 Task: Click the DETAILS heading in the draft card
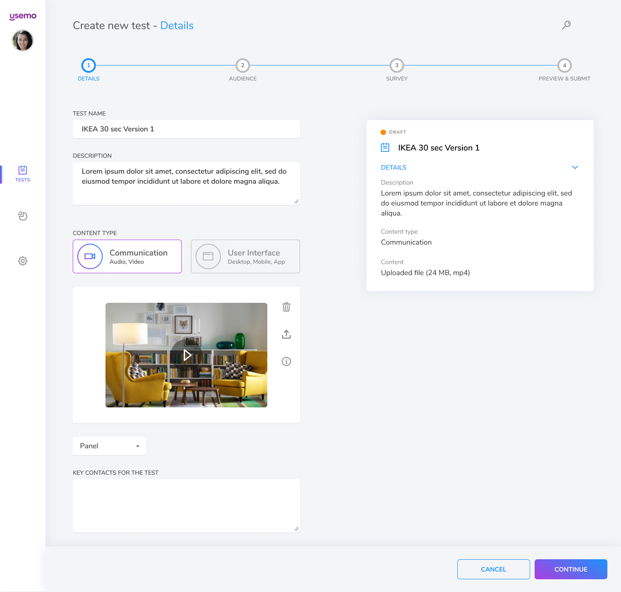point(394,167)
